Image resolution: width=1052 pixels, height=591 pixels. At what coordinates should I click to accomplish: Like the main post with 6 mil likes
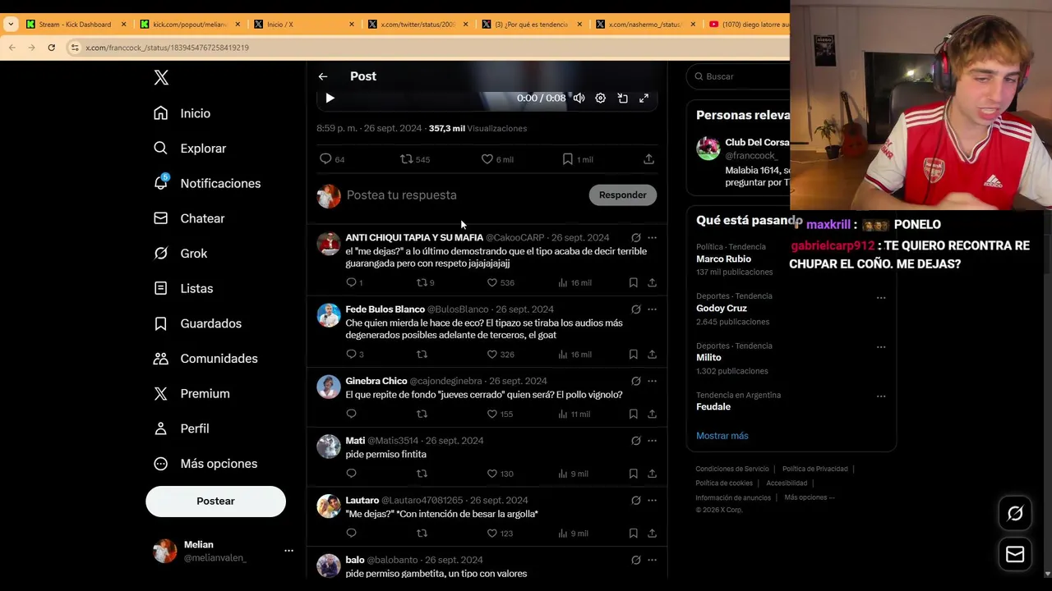point(497,159)
